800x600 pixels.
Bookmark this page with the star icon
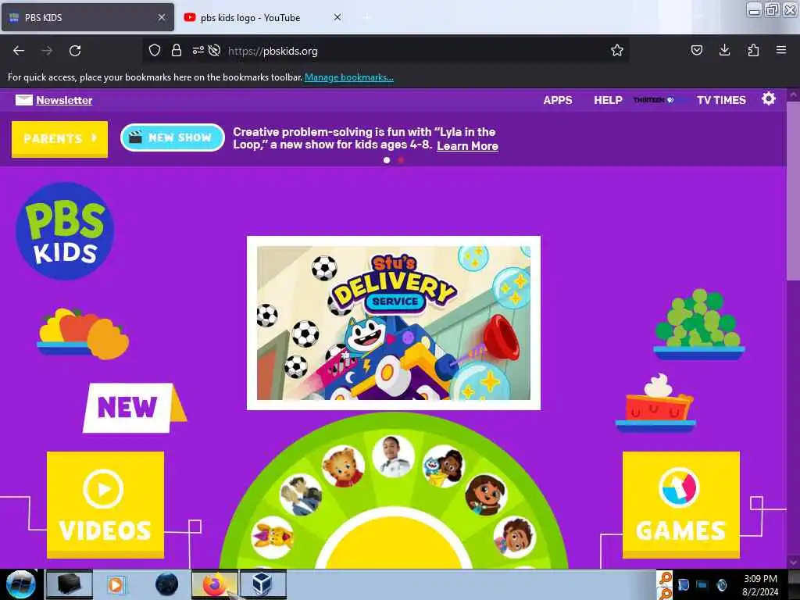click(617, 50)
